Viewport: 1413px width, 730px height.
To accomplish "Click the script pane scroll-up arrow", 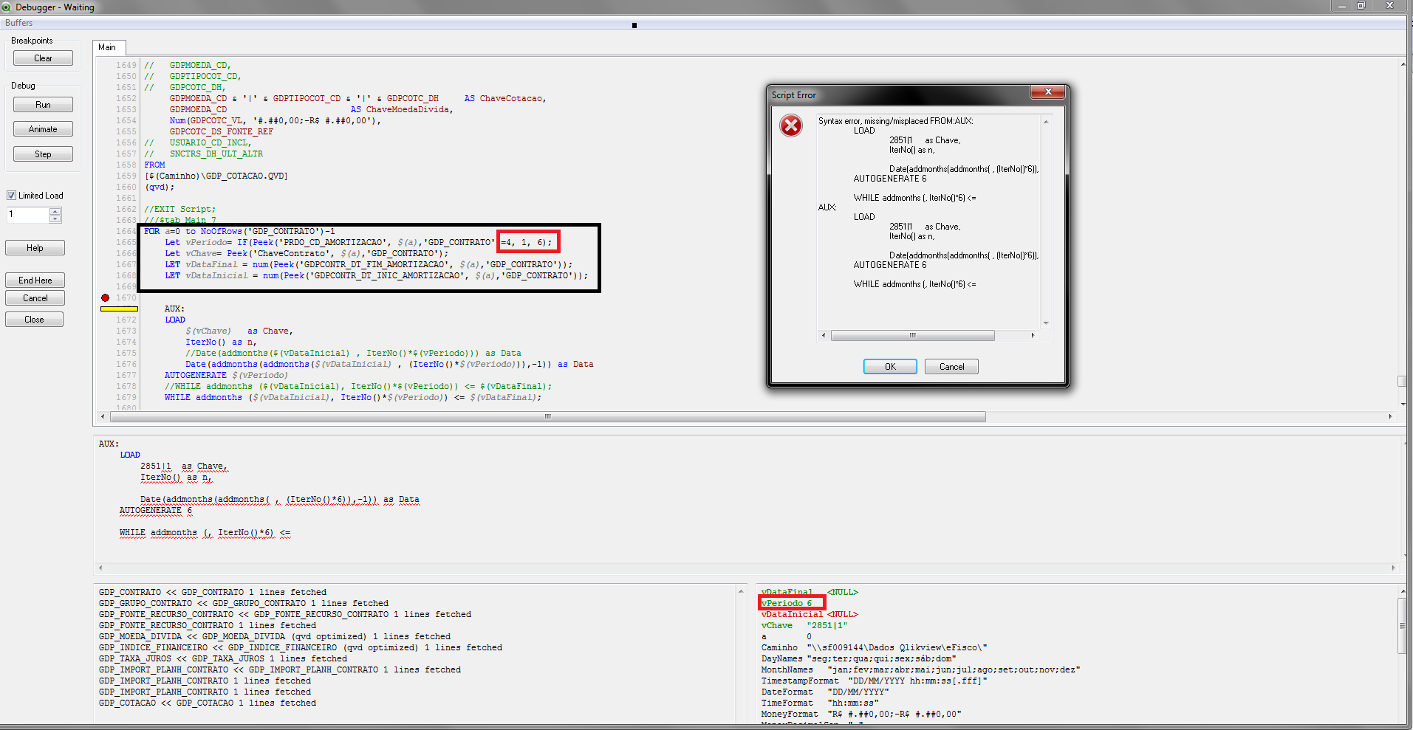I will click(1403, 64).
